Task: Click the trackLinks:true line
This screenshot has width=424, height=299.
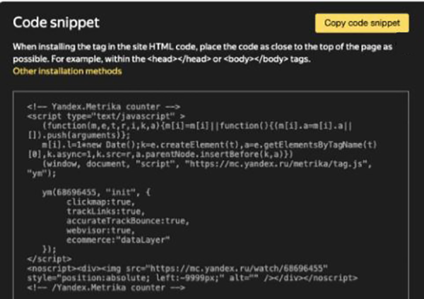Action: pyautogui.click(x=106, y=212)
